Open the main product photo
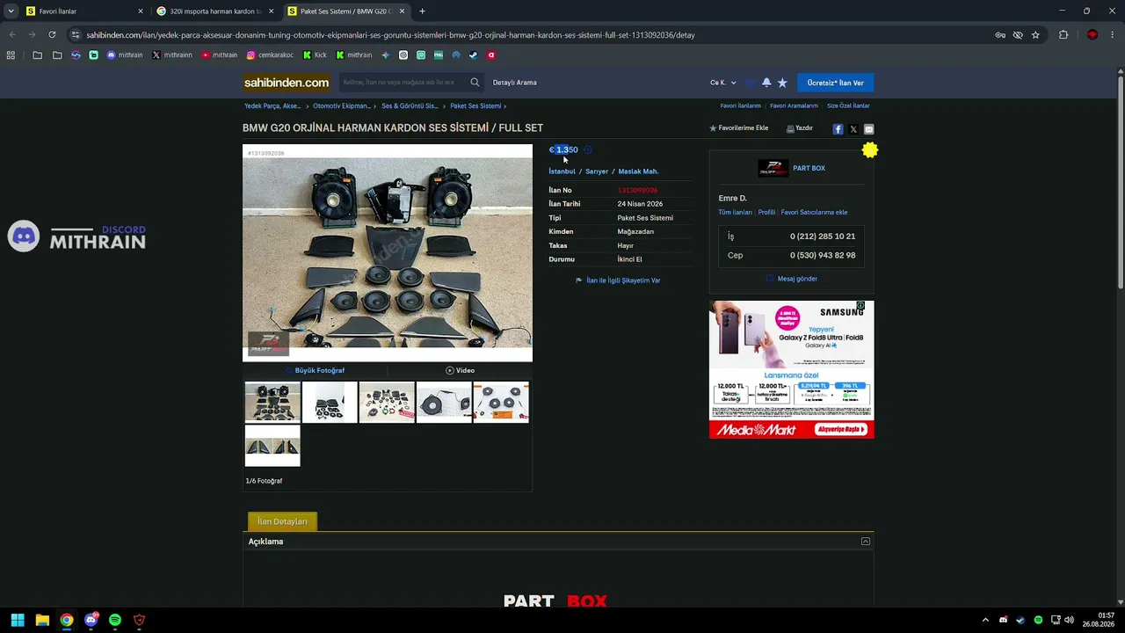This screenshot has width=1125, height=633. pyautogui.click(x=388, y=253)
